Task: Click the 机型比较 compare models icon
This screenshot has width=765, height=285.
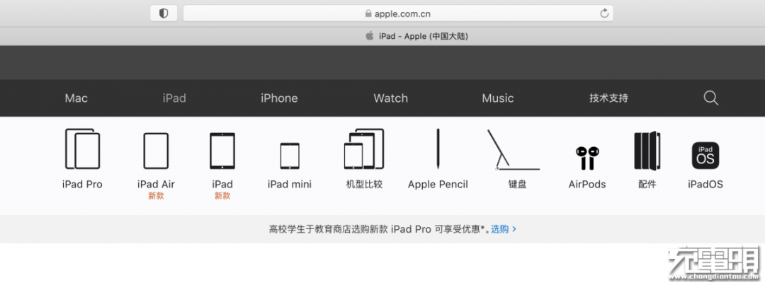Action: (364, 149)
